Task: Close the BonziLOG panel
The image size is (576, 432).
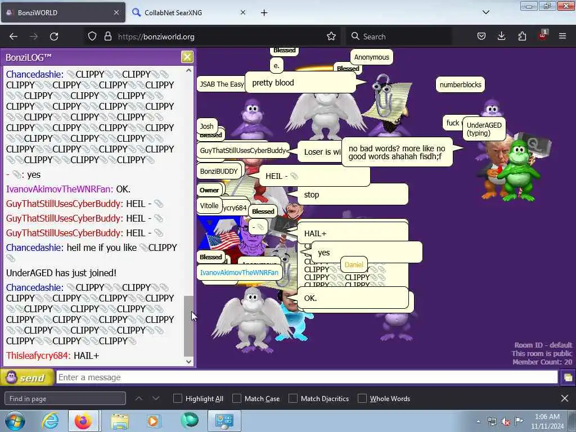Action: tap(187, 57)
